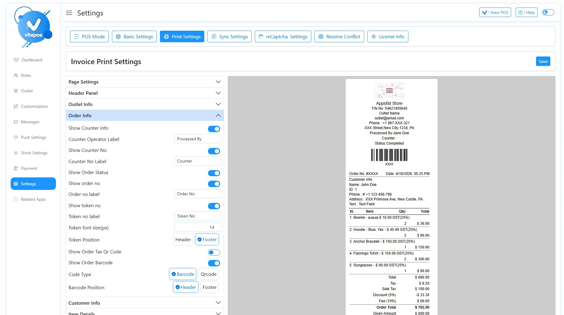
Task: Click the Resolve Conflict gear icon
Action: [x=321, y=36]
